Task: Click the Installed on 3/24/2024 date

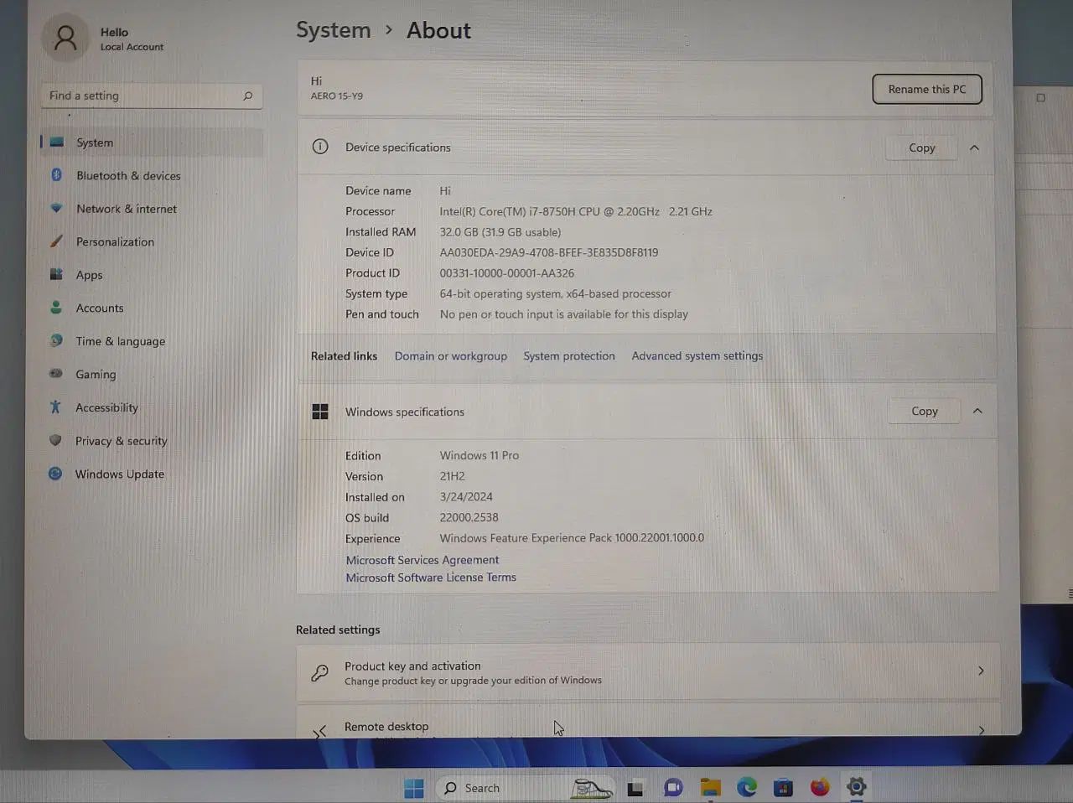Action: (466, 497)
